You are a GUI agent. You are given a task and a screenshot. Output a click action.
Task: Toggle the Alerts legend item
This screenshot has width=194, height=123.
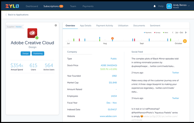166,33
